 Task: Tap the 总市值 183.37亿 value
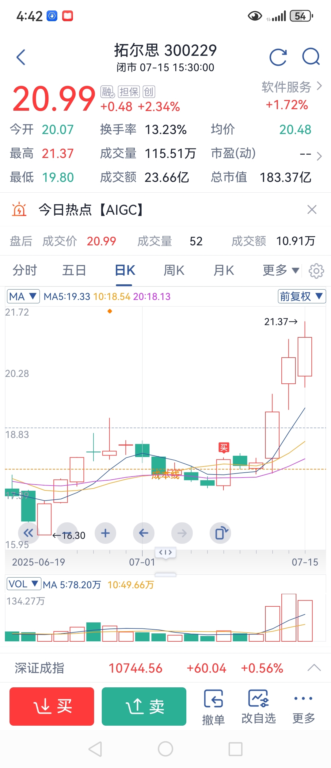[286, 177]
